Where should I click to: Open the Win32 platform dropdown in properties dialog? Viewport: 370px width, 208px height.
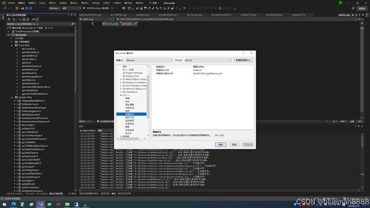coord(208,60)
